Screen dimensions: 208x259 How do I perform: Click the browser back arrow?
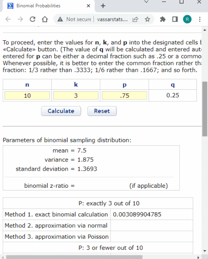tap(8, 19)
